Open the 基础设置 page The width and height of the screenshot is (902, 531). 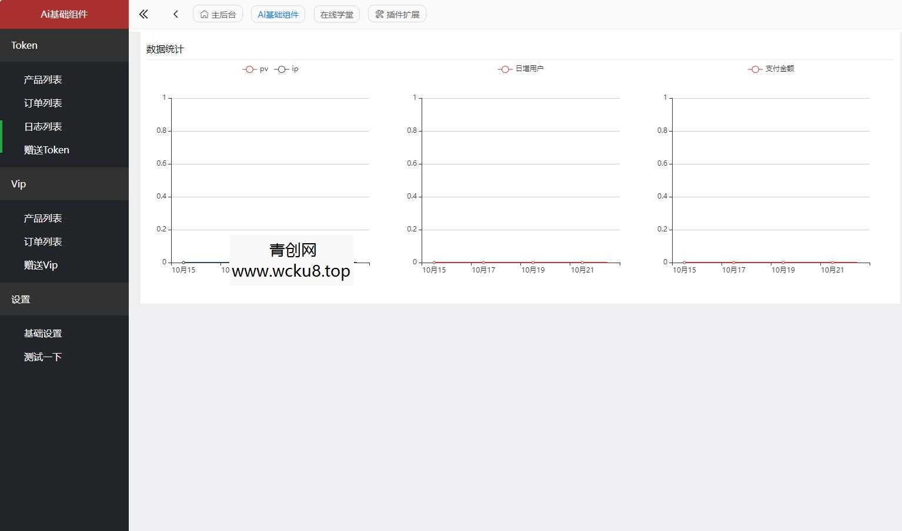pyautogui.click(x=42, y=333)
